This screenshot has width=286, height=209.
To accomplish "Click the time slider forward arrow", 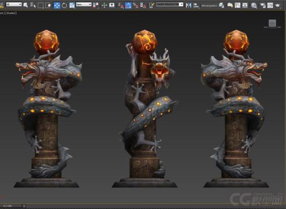I will (24, 206).
